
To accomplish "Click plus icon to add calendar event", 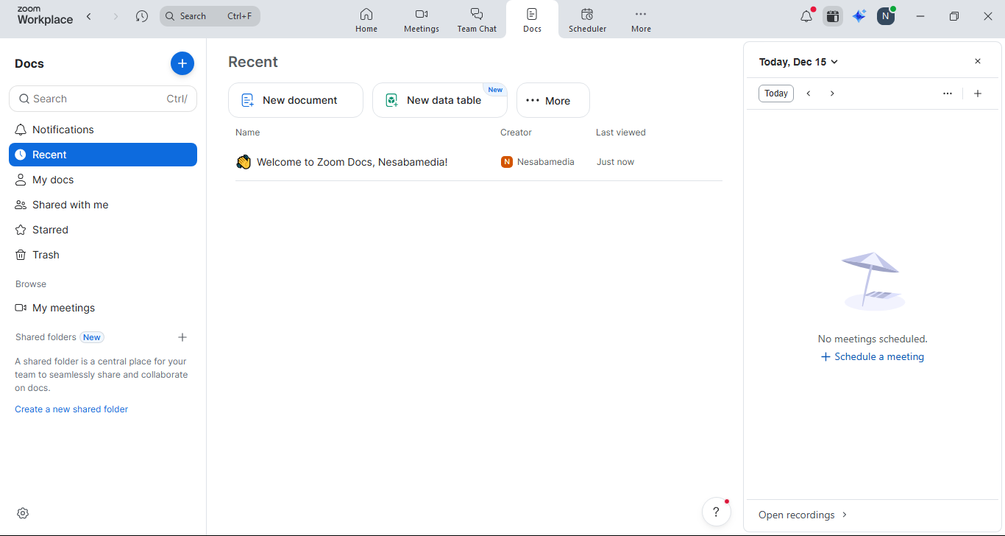I will pos(978,94).
